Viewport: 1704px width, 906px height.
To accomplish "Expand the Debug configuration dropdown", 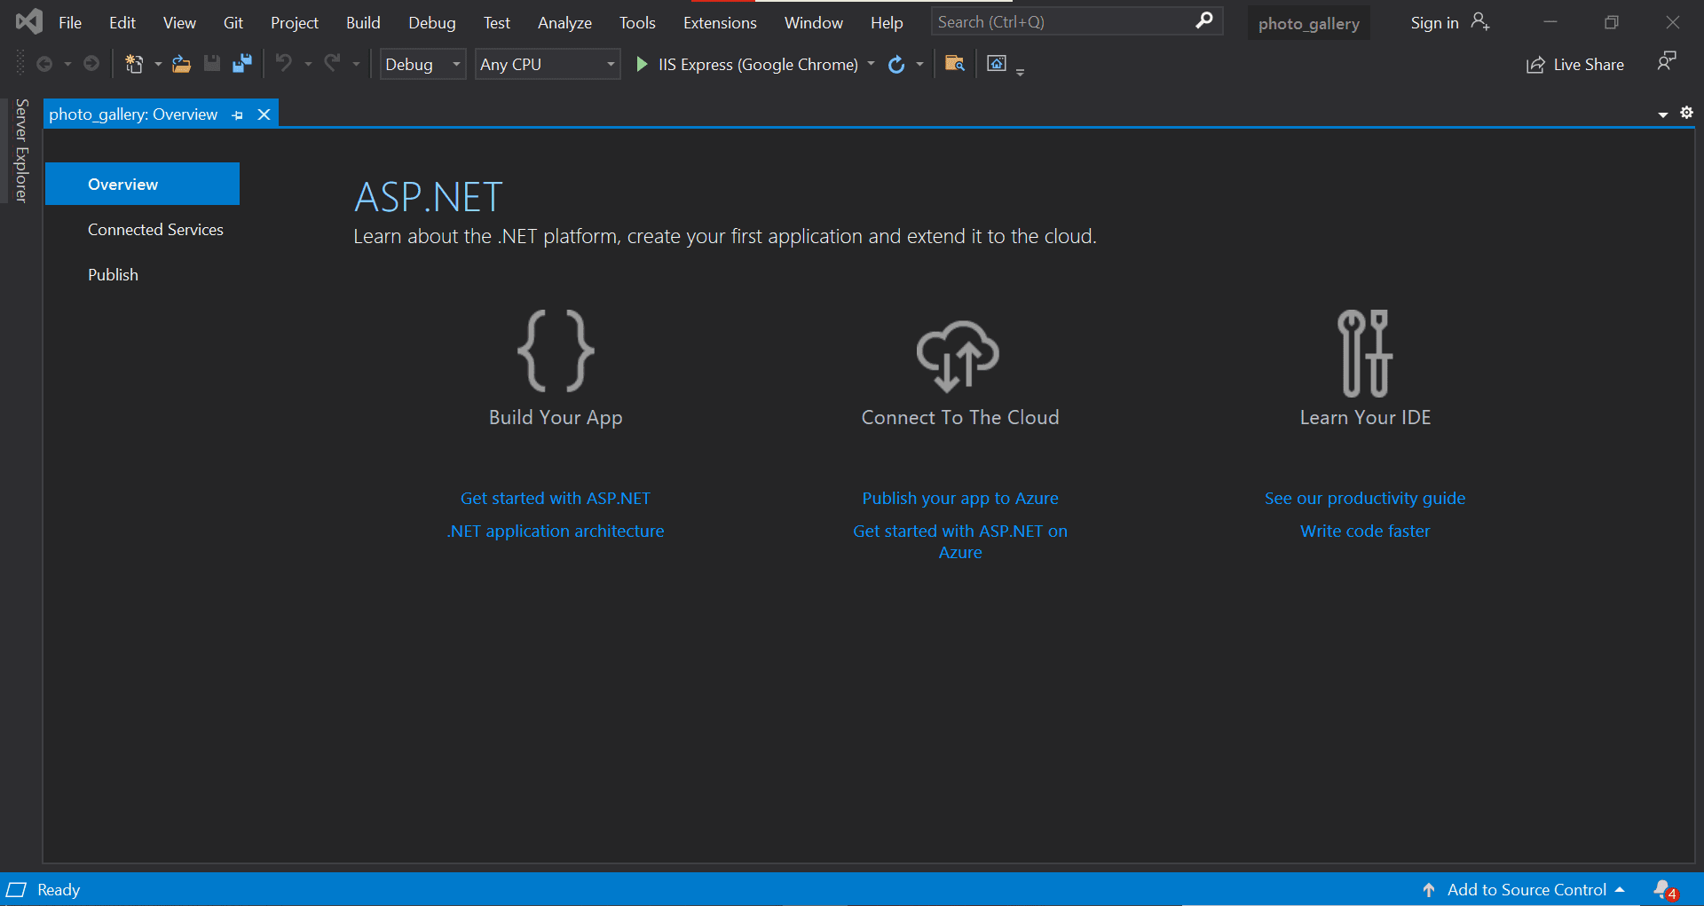I will 422,64.
